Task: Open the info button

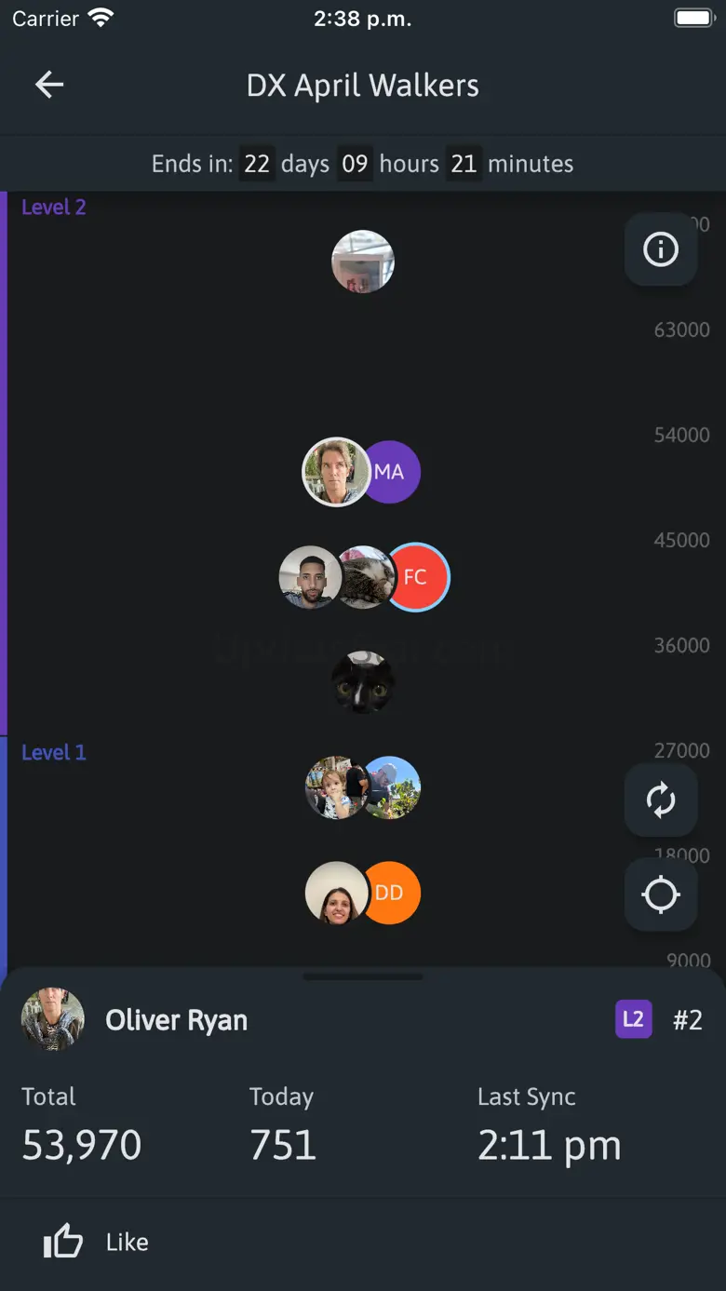Action: click(661, 249)
